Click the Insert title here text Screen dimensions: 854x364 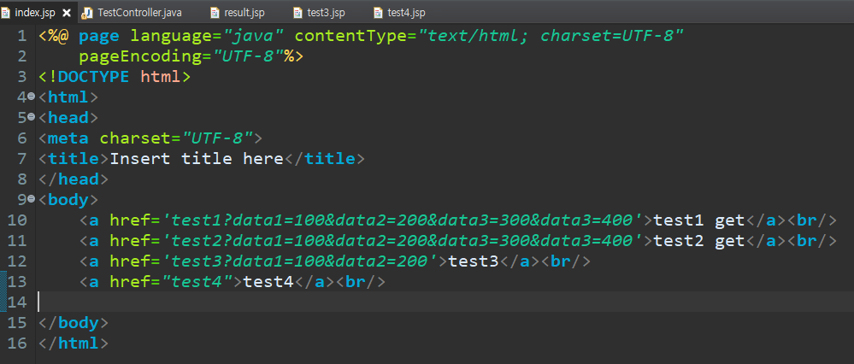197,159
